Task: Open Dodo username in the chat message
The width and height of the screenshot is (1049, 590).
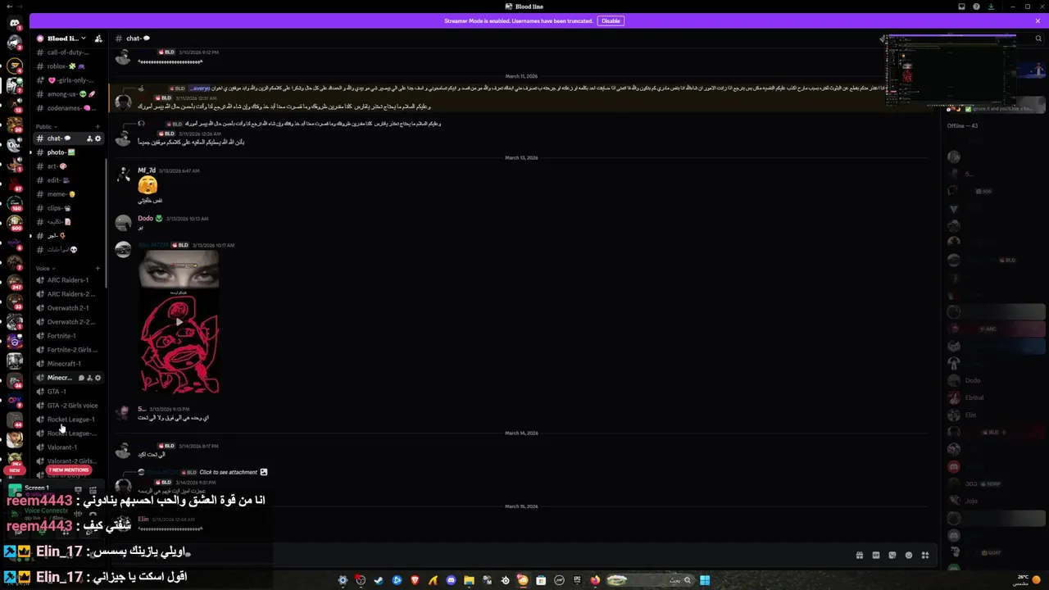Action: coord(145,219)
